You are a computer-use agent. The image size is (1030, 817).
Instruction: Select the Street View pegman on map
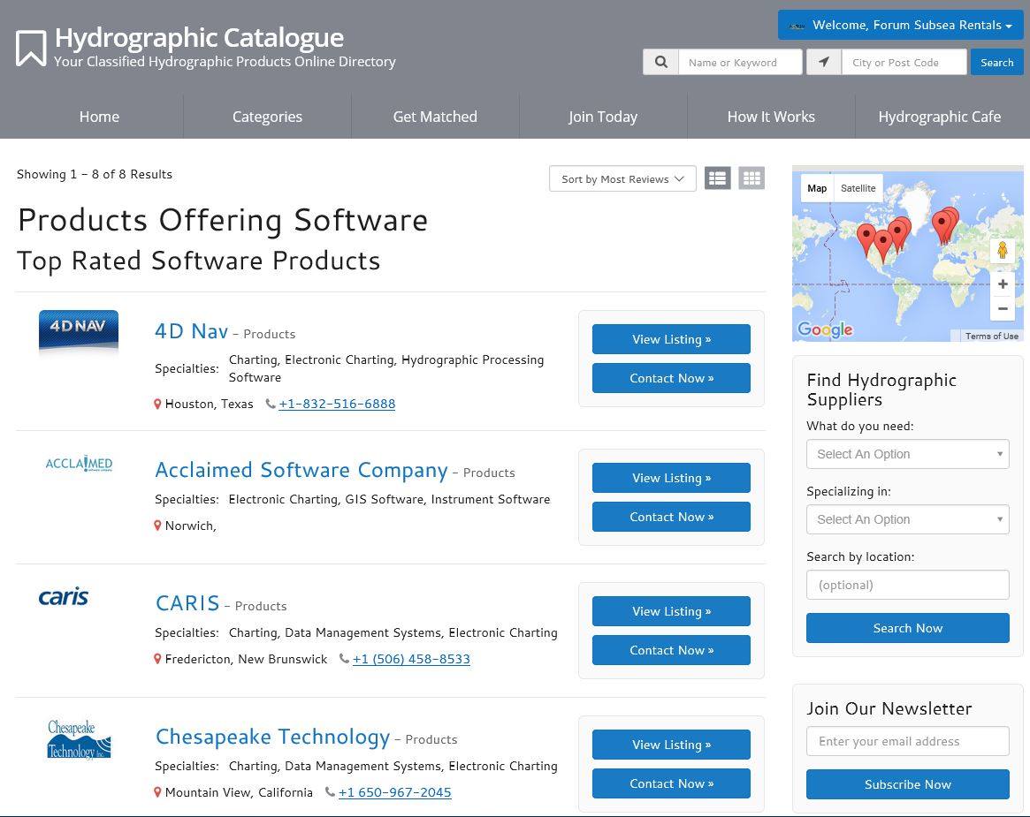pyautogui.click(x=1003, y=250)
